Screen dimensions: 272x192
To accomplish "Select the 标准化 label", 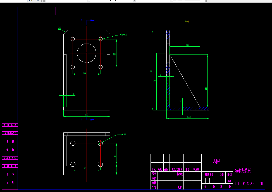I will (180, 174).
